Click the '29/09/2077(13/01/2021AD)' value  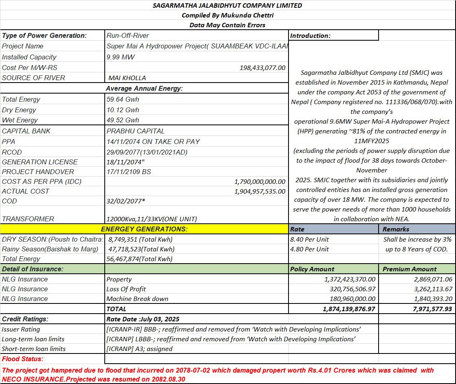147,152
